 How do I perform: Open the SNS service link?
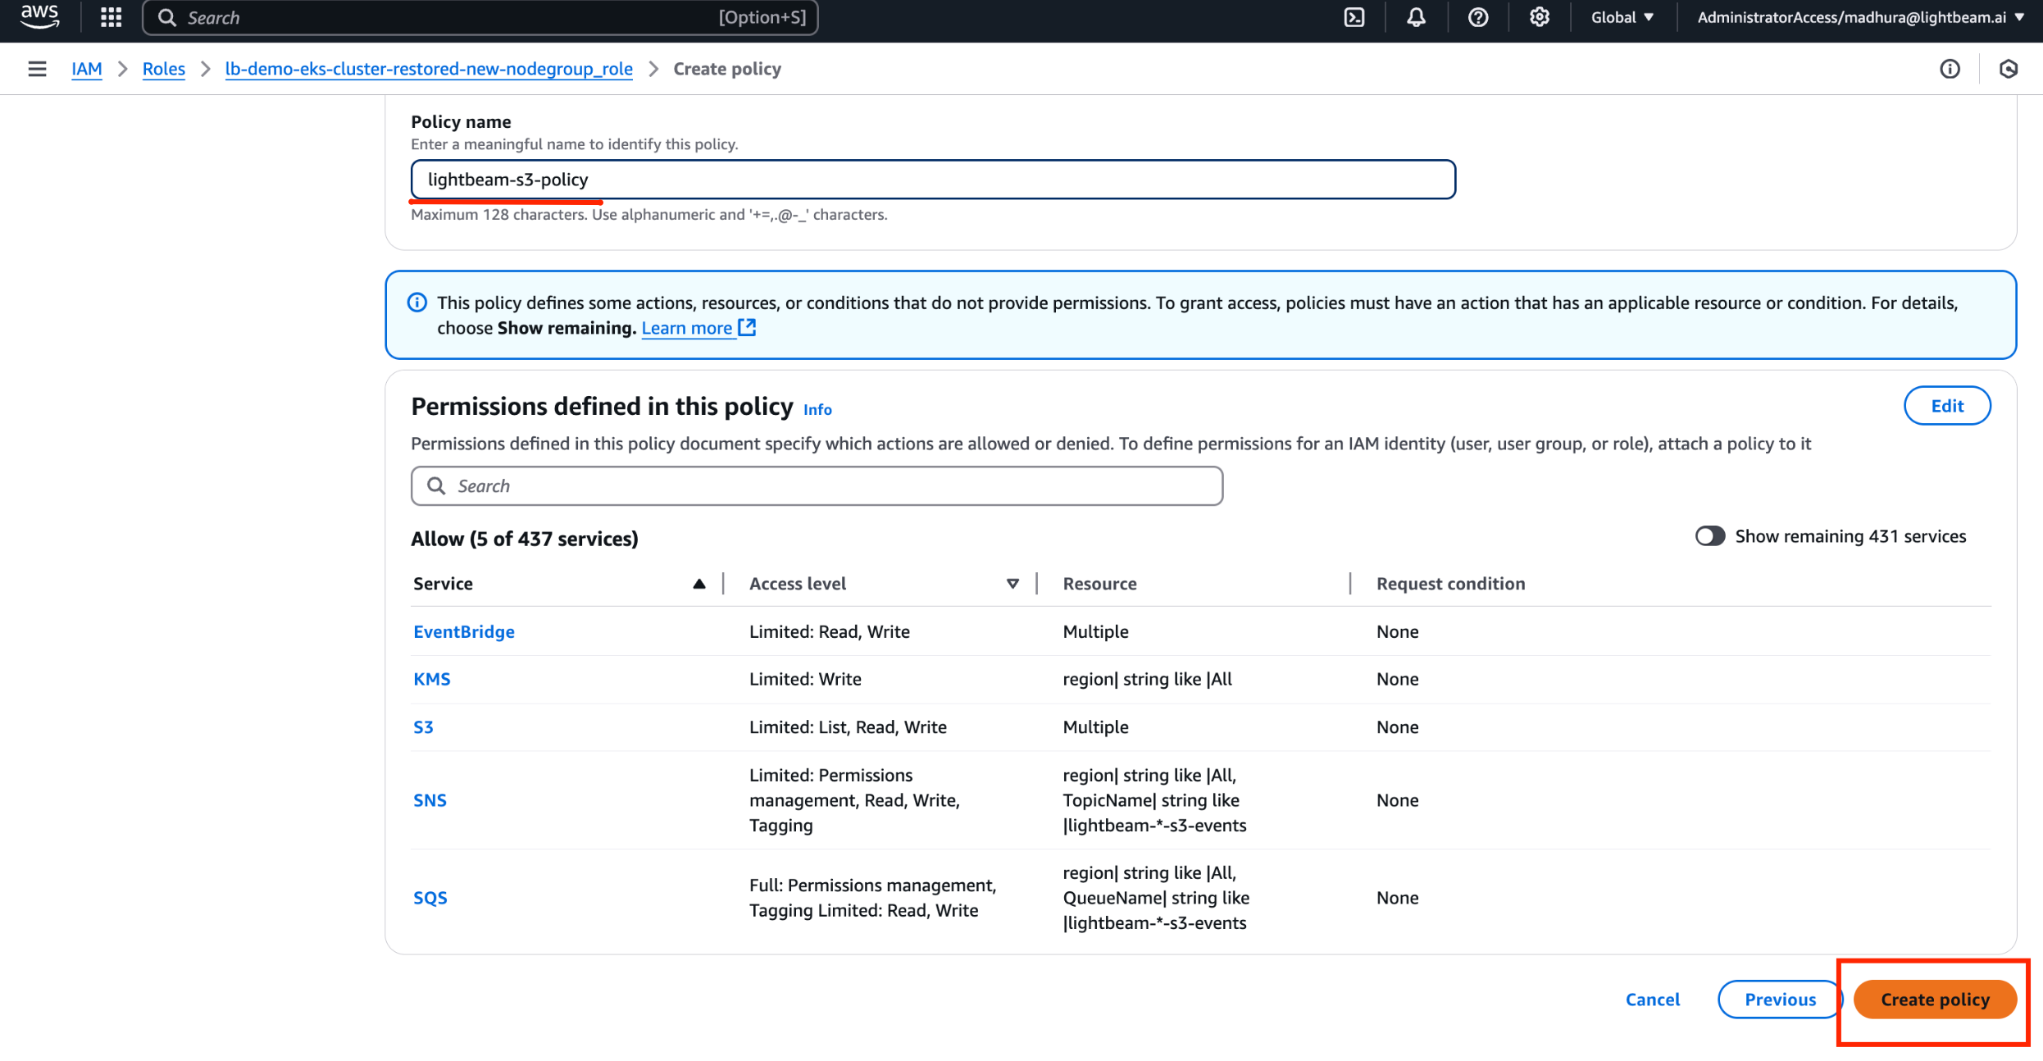click(x=430, y=800)
